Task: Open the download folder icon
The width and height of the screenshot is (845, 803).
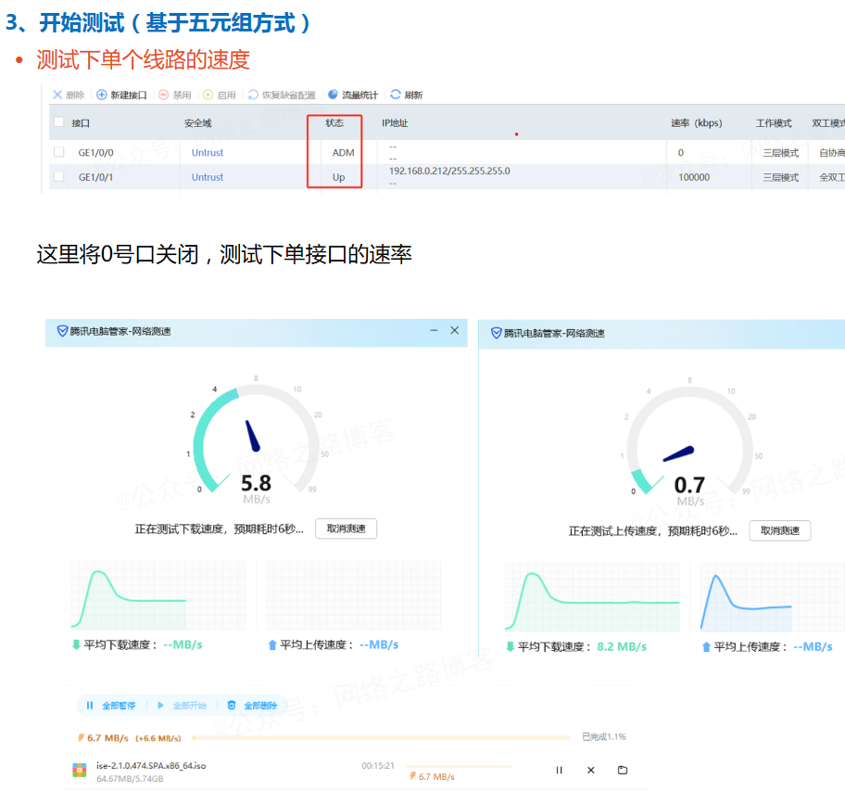Action: coord(623,770)
